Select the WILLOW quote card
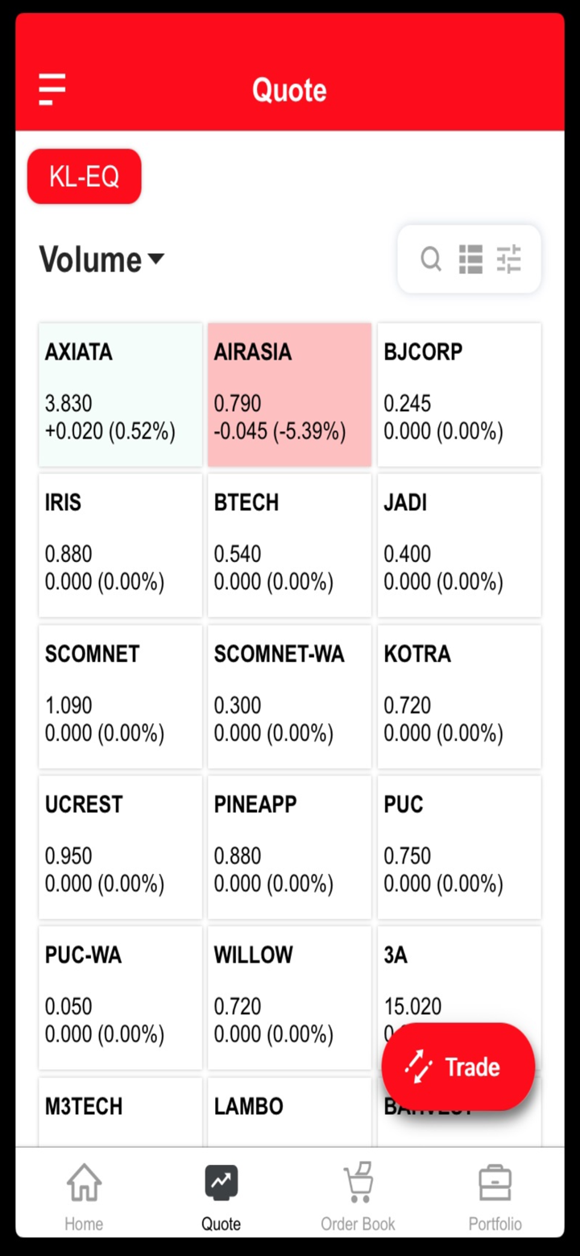This screenshot has width=580, height=1256. pos(289,997)
